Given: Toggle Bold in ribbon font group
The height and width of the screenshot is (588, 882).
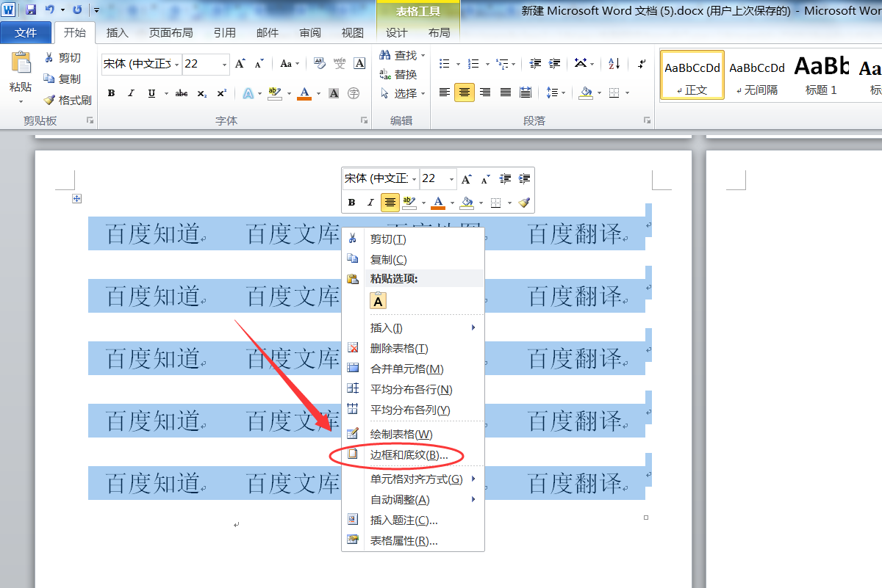Looking at the screenshot, I should click(x=111, y=93).
